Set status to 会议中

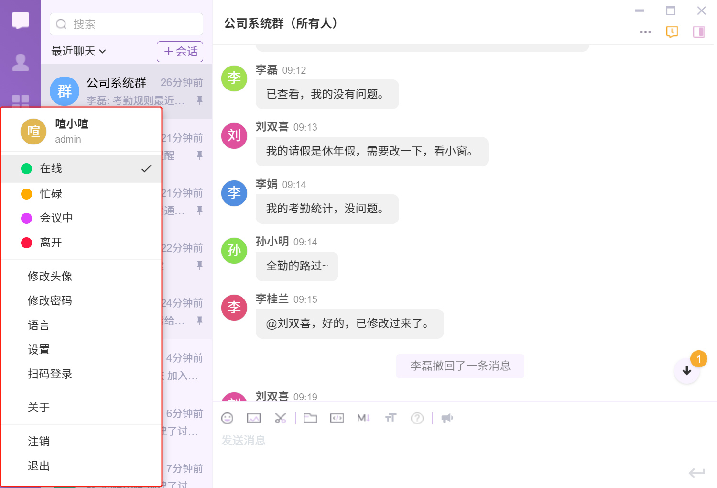(56, 218)
